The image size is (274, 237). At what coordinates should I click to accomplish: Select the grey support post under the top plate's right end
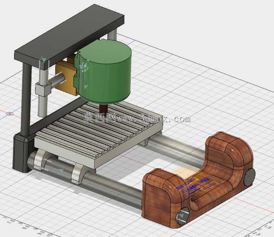[x=112, y=34]
